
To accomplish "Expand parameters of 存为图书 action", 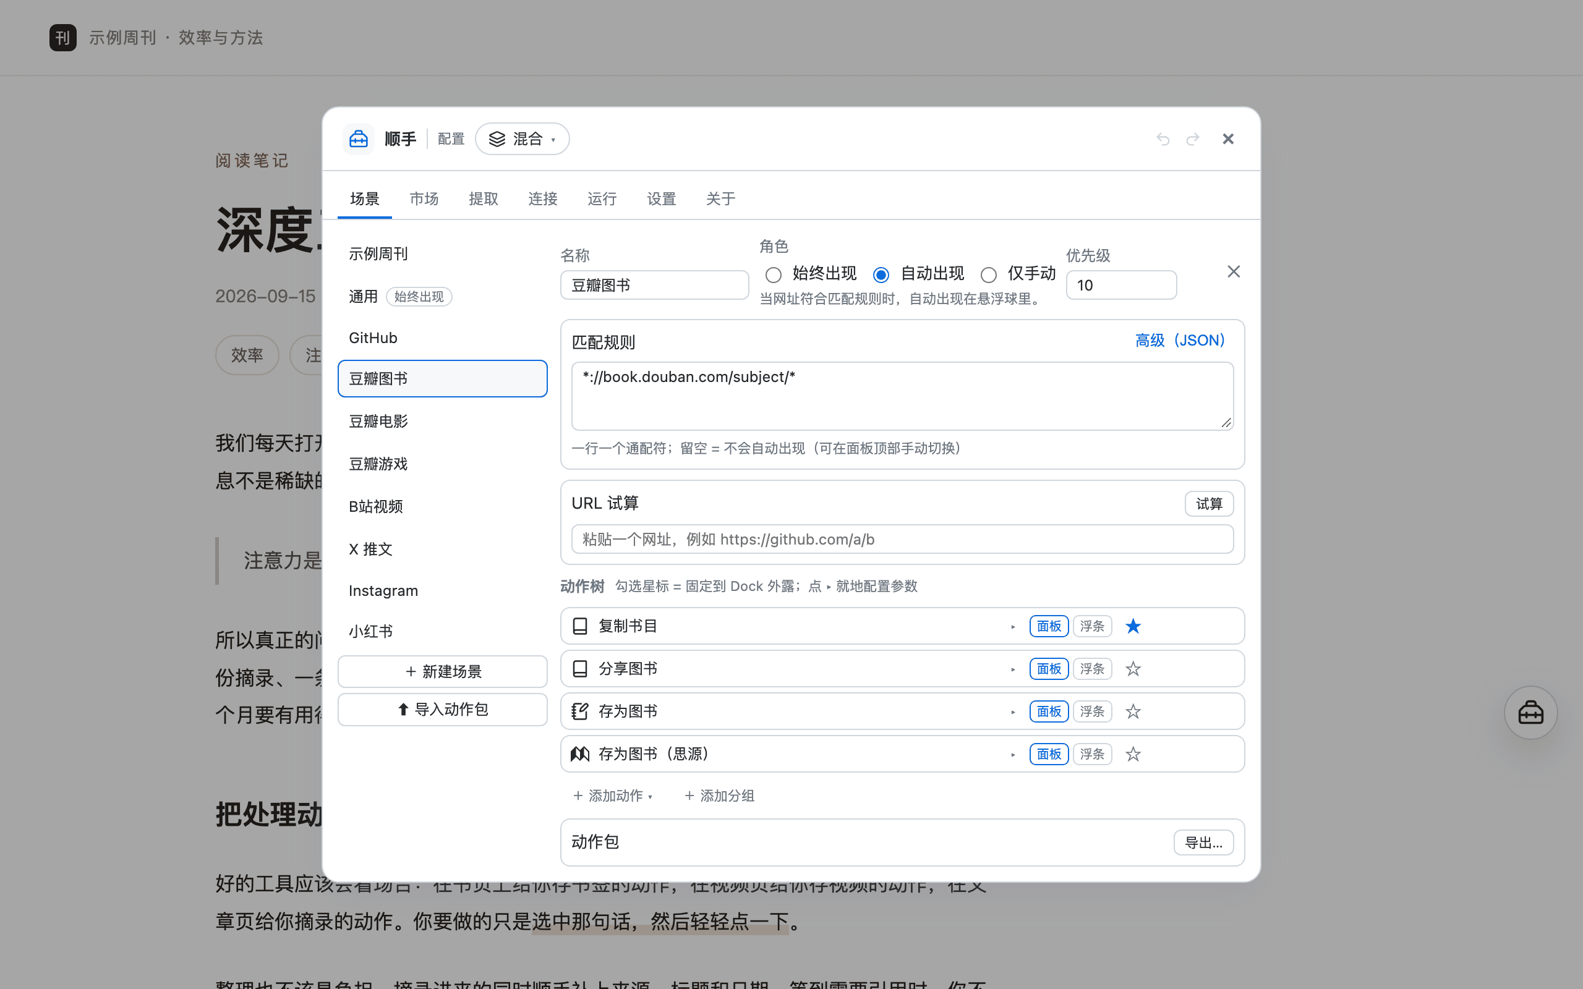I will coord(1013,711).
